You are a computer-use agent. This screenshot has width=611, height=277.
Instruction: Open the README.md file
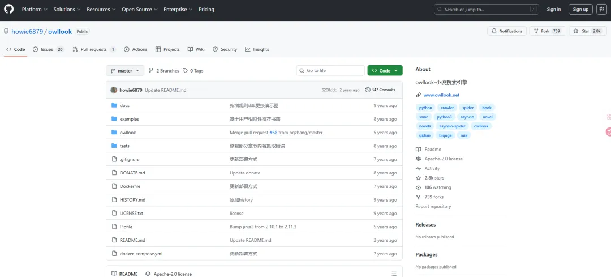point(132,240)
